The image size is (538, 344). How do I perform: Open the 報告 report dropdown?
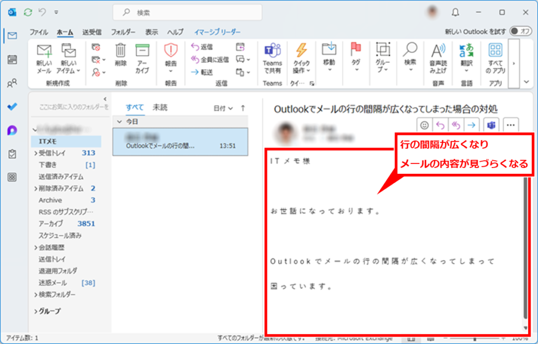click(171, 59)
